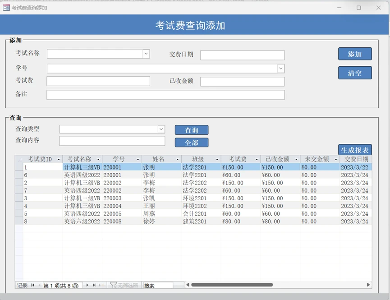Open 考试费 column header filter arrow
This screenshot has width=390, height=300.
point(257,159)
